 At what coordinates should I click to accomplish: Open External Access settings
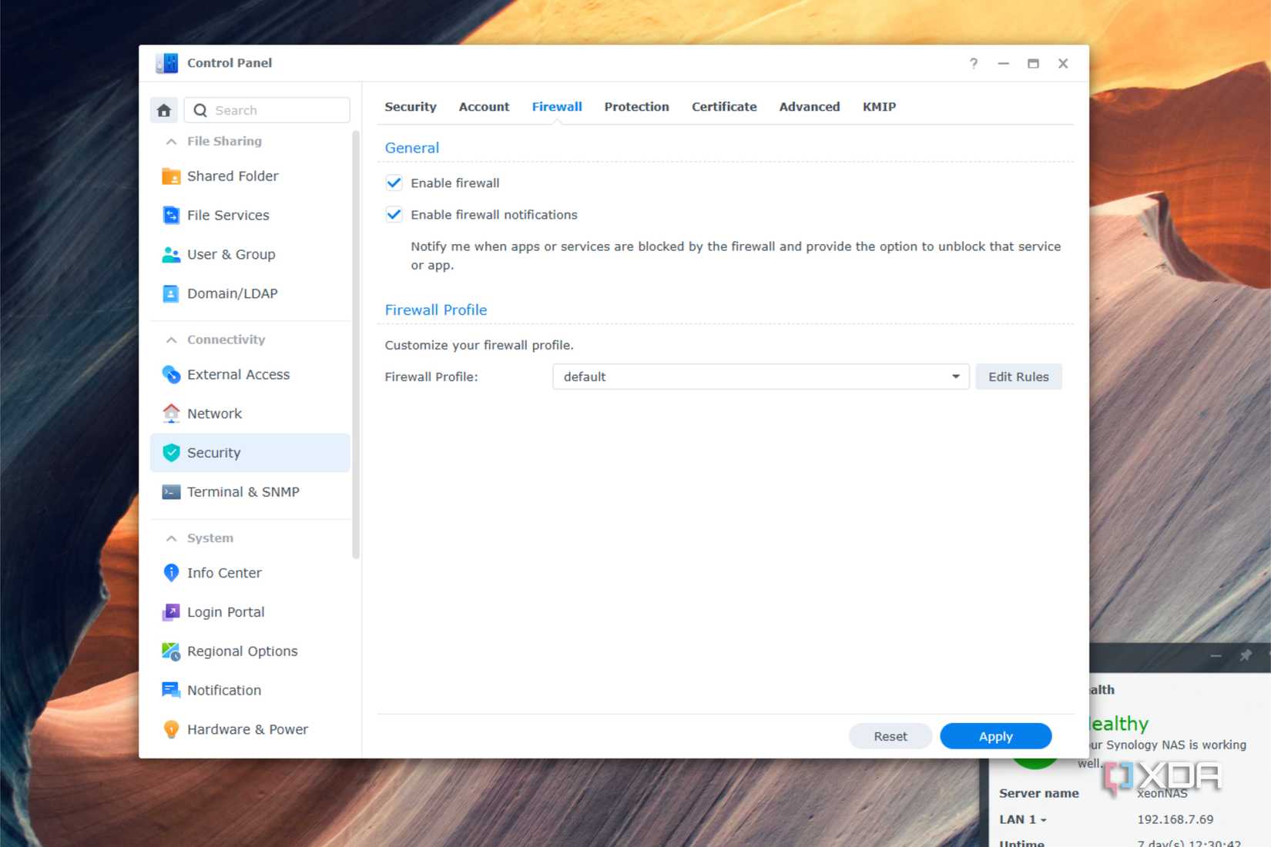coord(250,374)
